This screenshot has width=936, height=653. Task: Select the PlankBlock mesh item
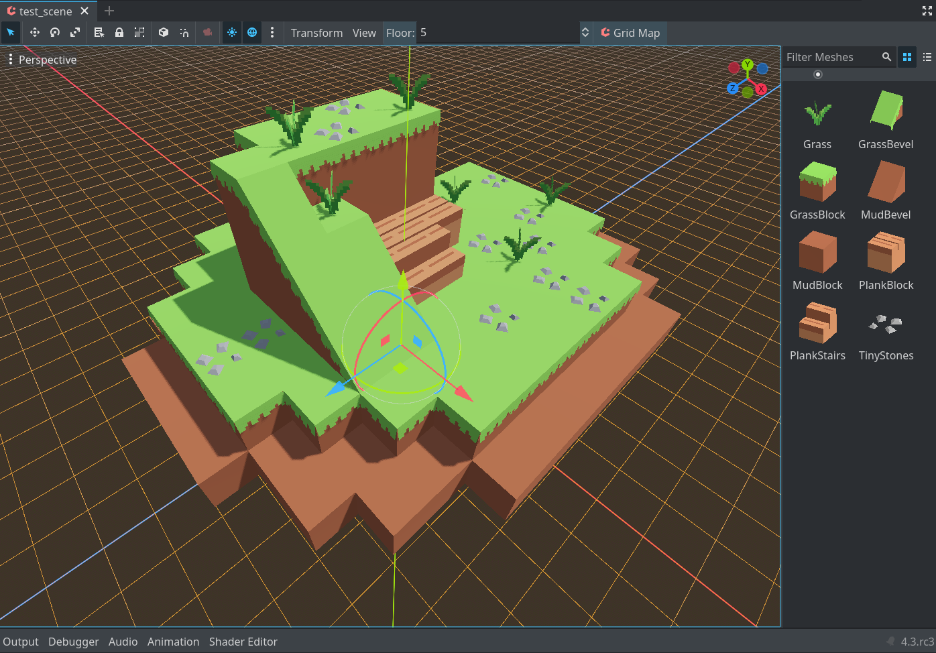(886, 261)
